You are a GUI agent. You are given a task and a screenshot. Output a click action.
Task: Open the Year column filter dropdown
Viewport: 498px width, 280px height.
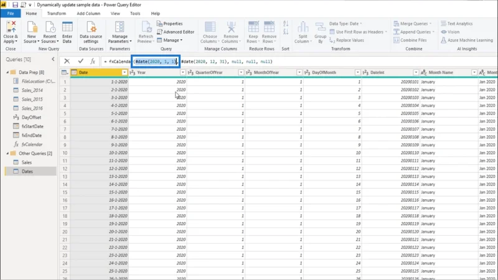click(x=183, y=72)
